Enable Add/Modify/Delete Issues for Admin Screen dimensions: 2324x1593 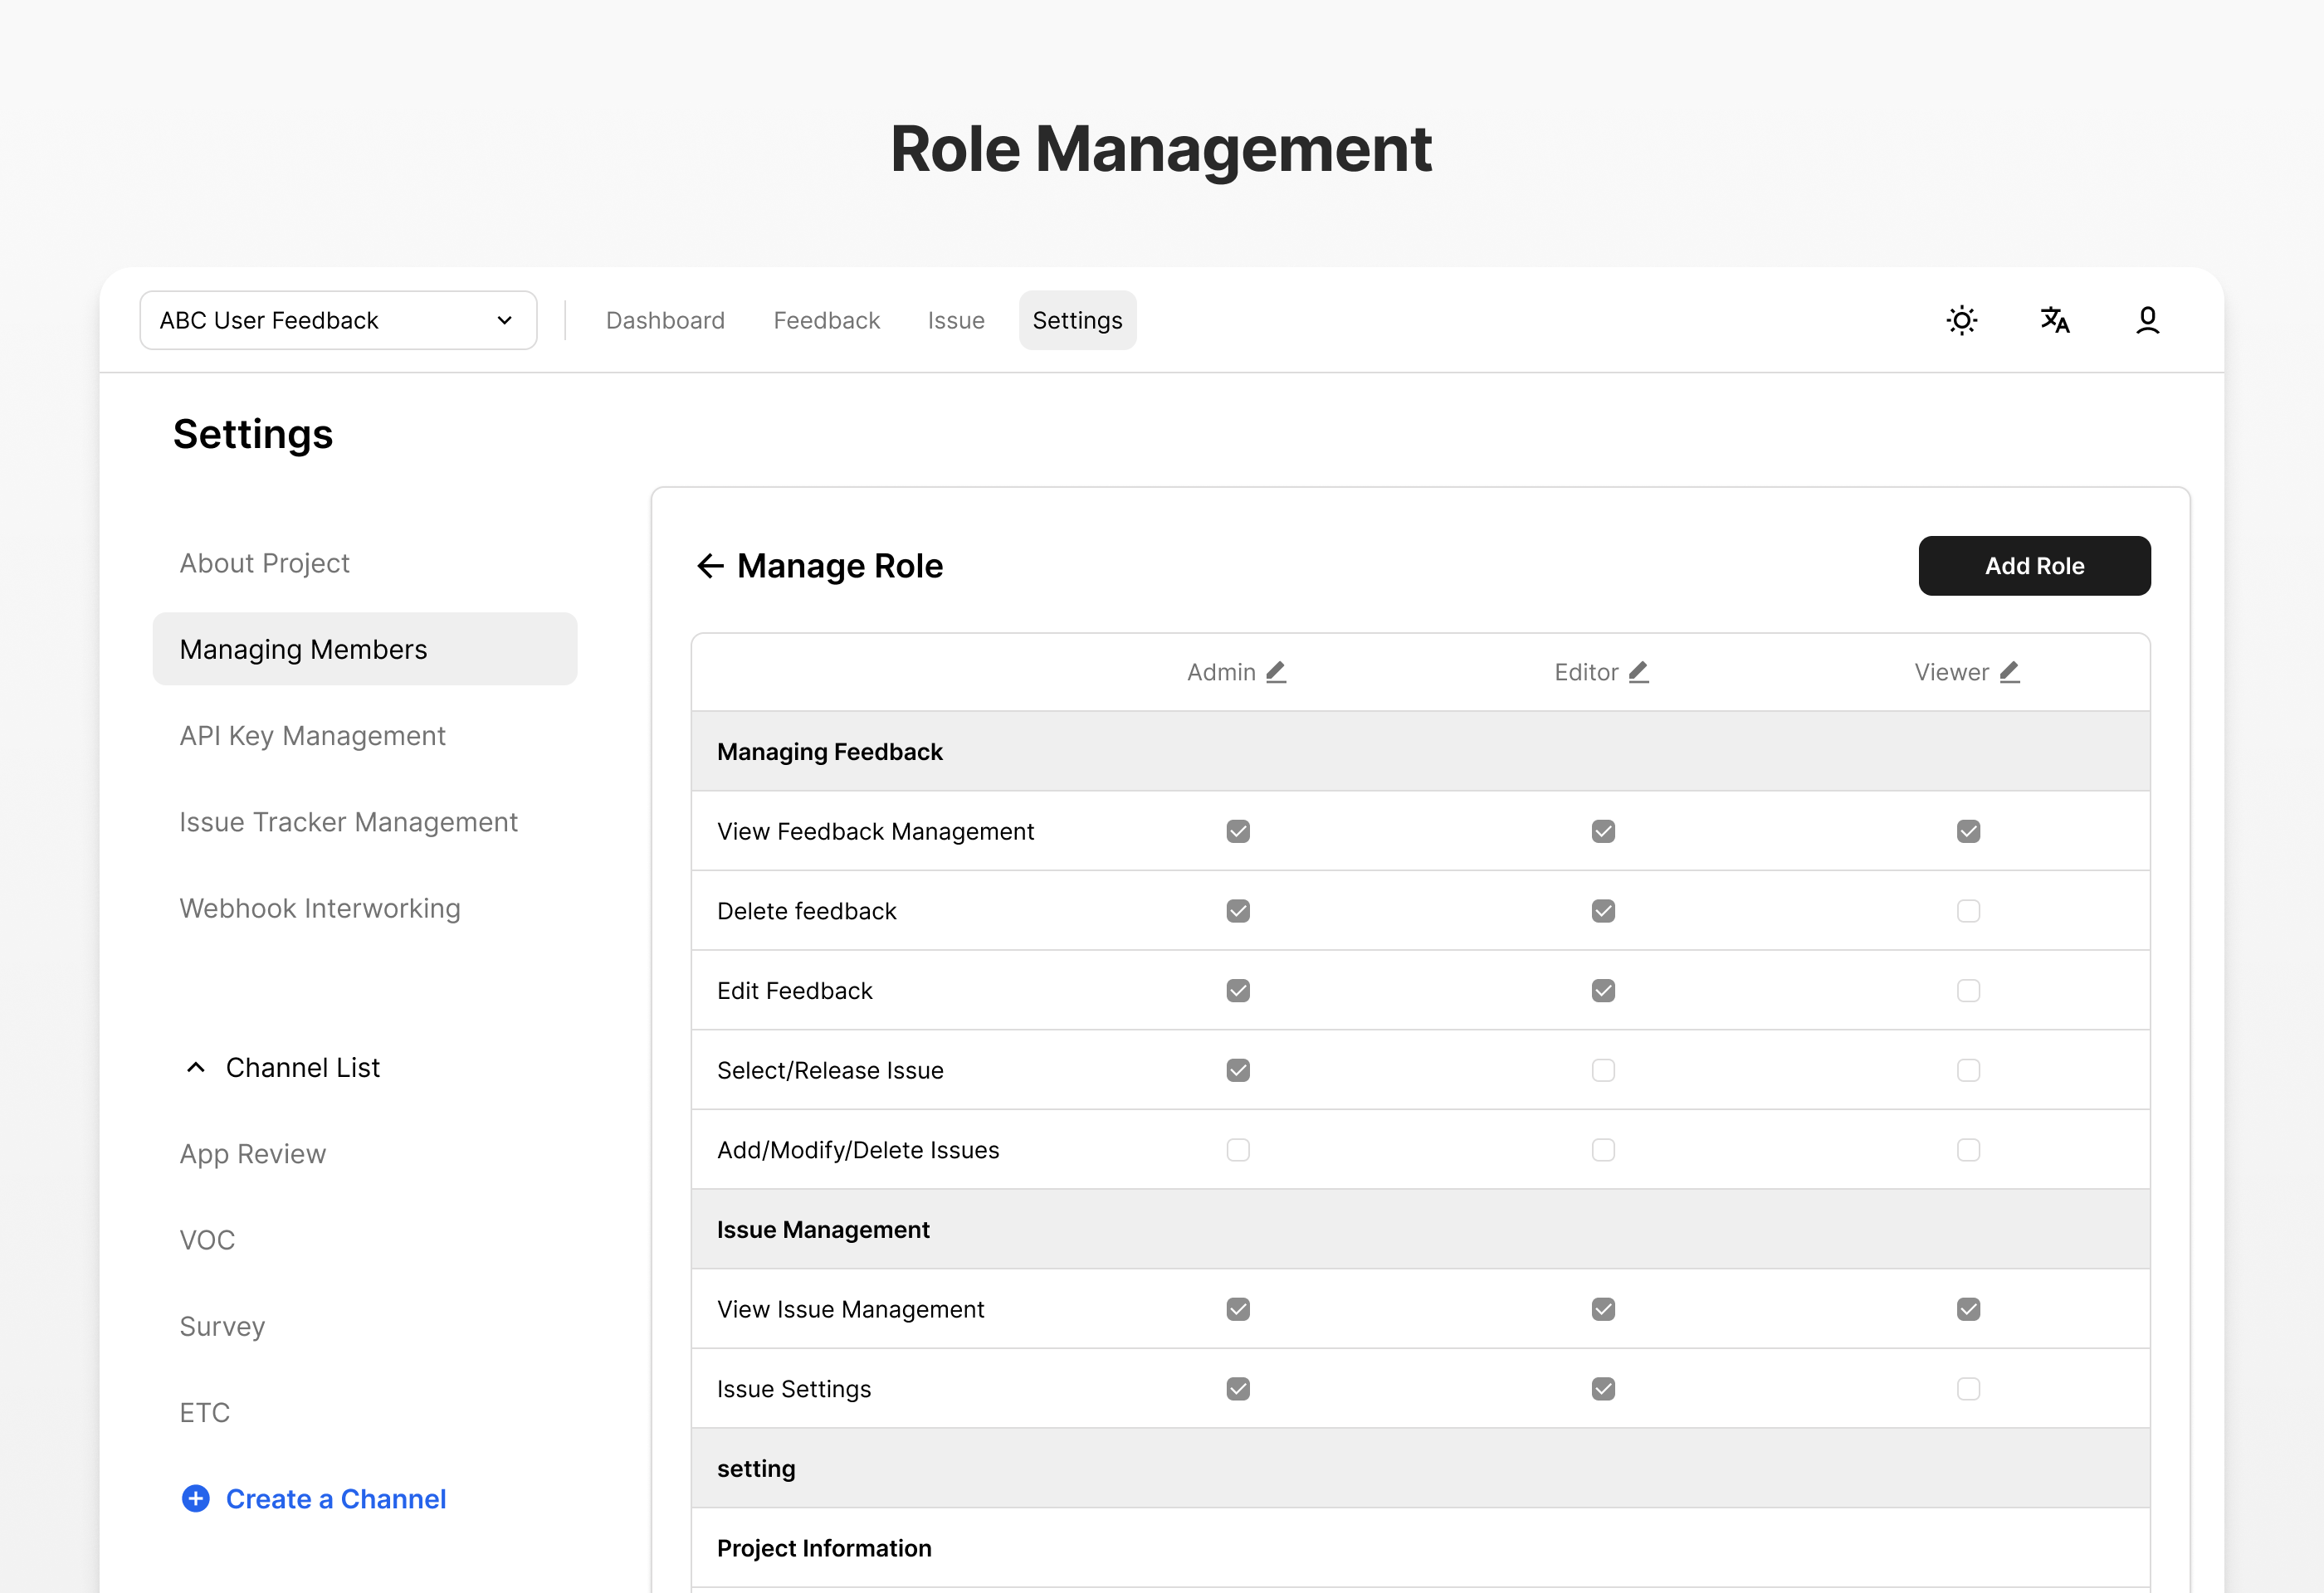tap(1237, 1149)
